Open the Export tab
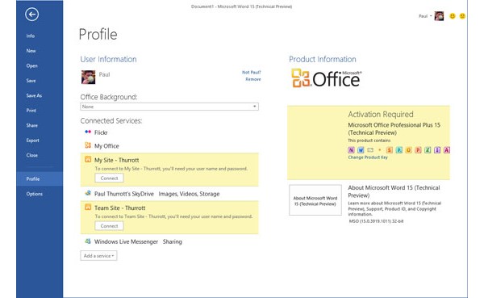Image resolution: width=484 pixels, height=298 pixels. (33, 141)
